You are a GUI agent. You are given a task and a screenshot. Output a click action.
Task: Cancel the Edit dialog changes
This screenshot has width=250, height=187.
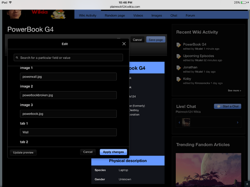tap(88, 152)
